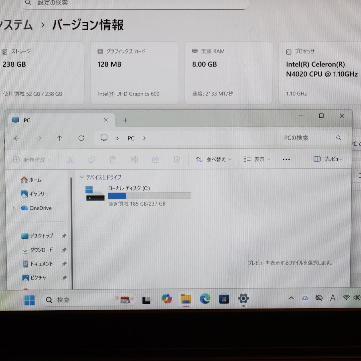Open the プレビュー (Preview) pane icon

click(x=327, y=159)
